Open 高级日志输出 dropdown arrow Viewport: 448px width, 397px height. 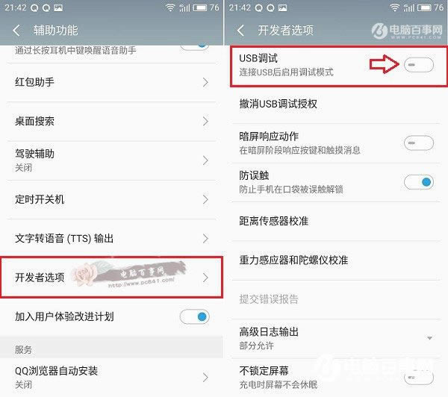point(429,338)
